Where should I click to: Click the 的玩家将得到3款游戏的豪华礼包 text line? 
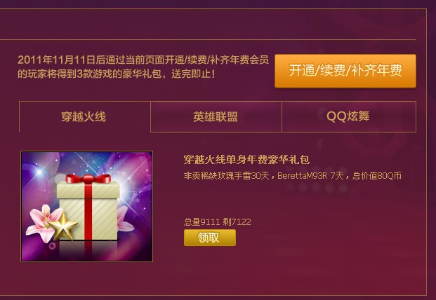117,74
